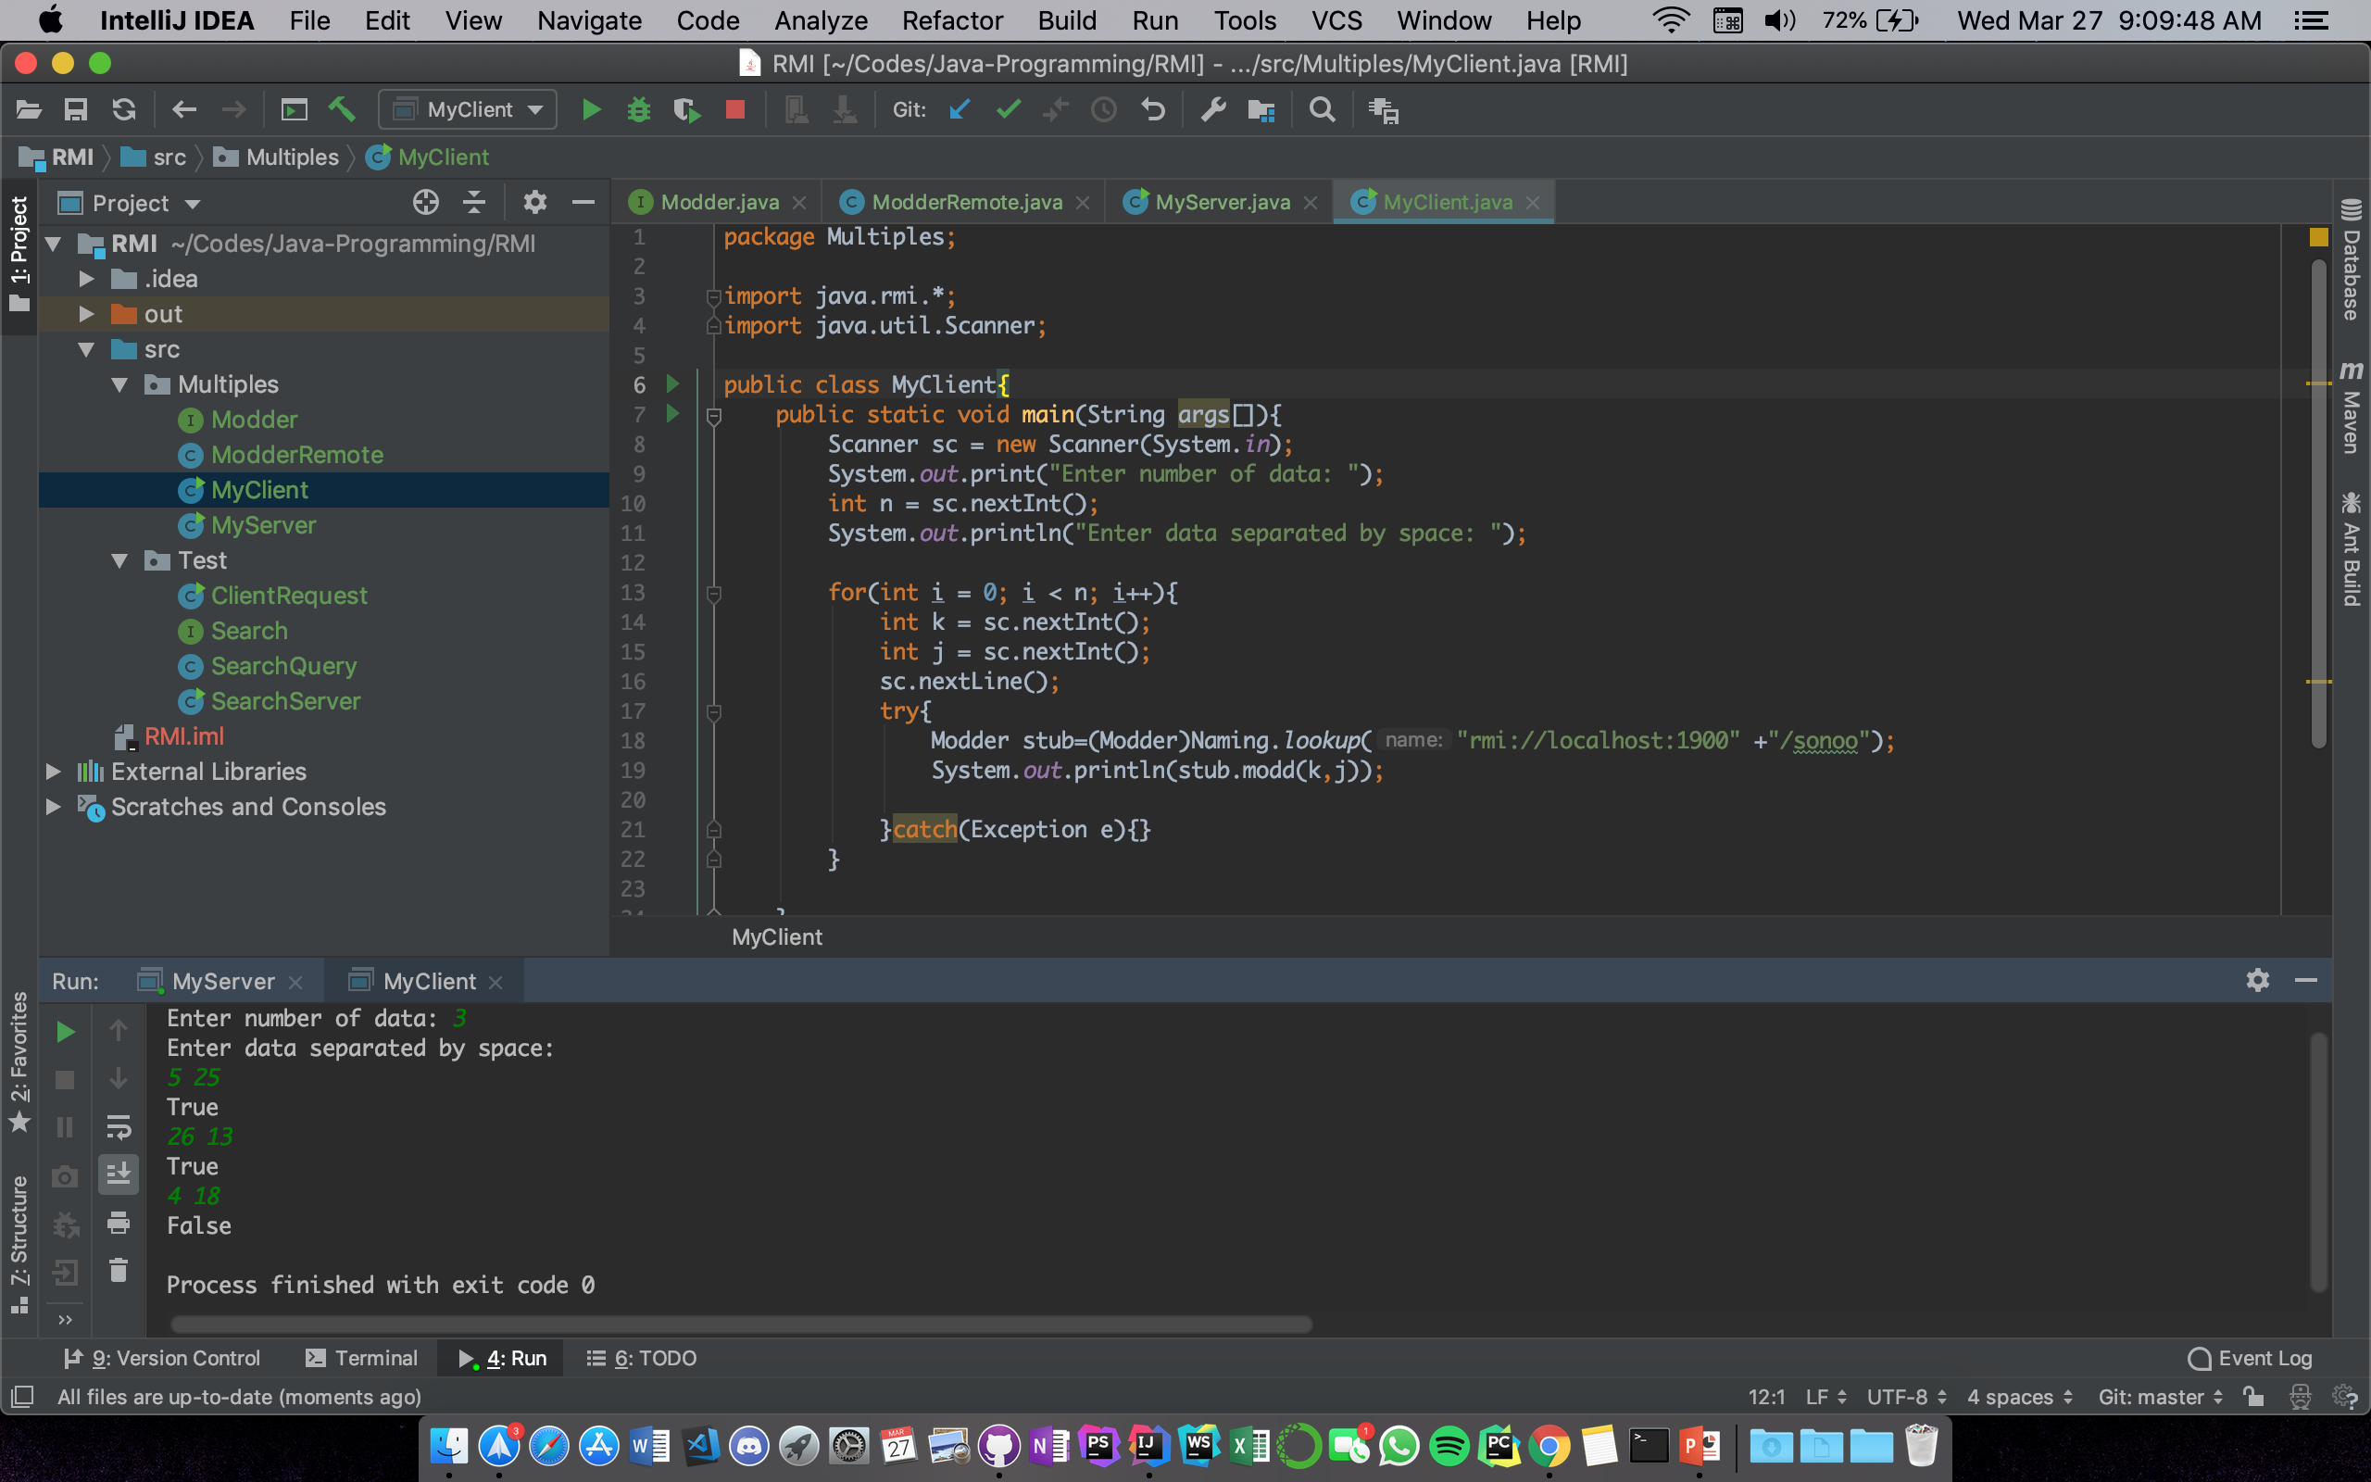Click the Debug bug icon
This screenshot has height=1482, width=2371.
[x=639, y=110]
